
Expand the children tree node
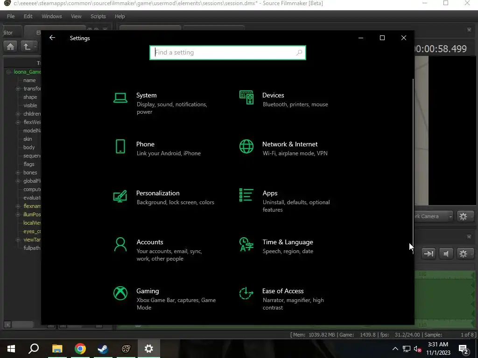18,114
